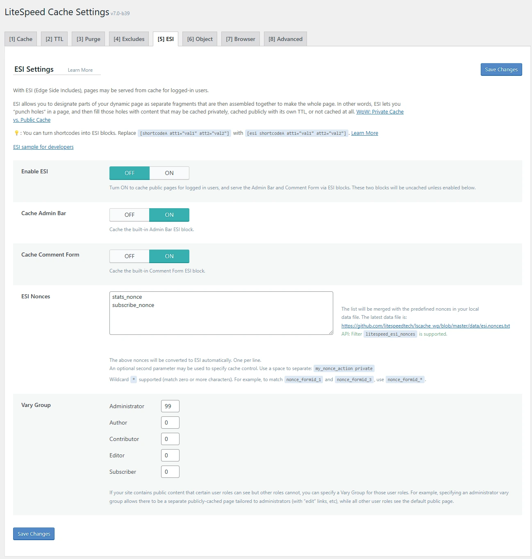Open Learn More next to ESI Settings
This screenshot has width=532, height=559.
click(x=80, y=70)
